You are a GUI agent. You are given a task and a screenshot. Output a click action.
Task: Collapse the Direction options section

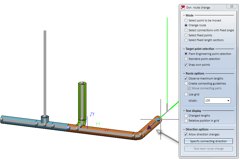(x=184, y=129)
